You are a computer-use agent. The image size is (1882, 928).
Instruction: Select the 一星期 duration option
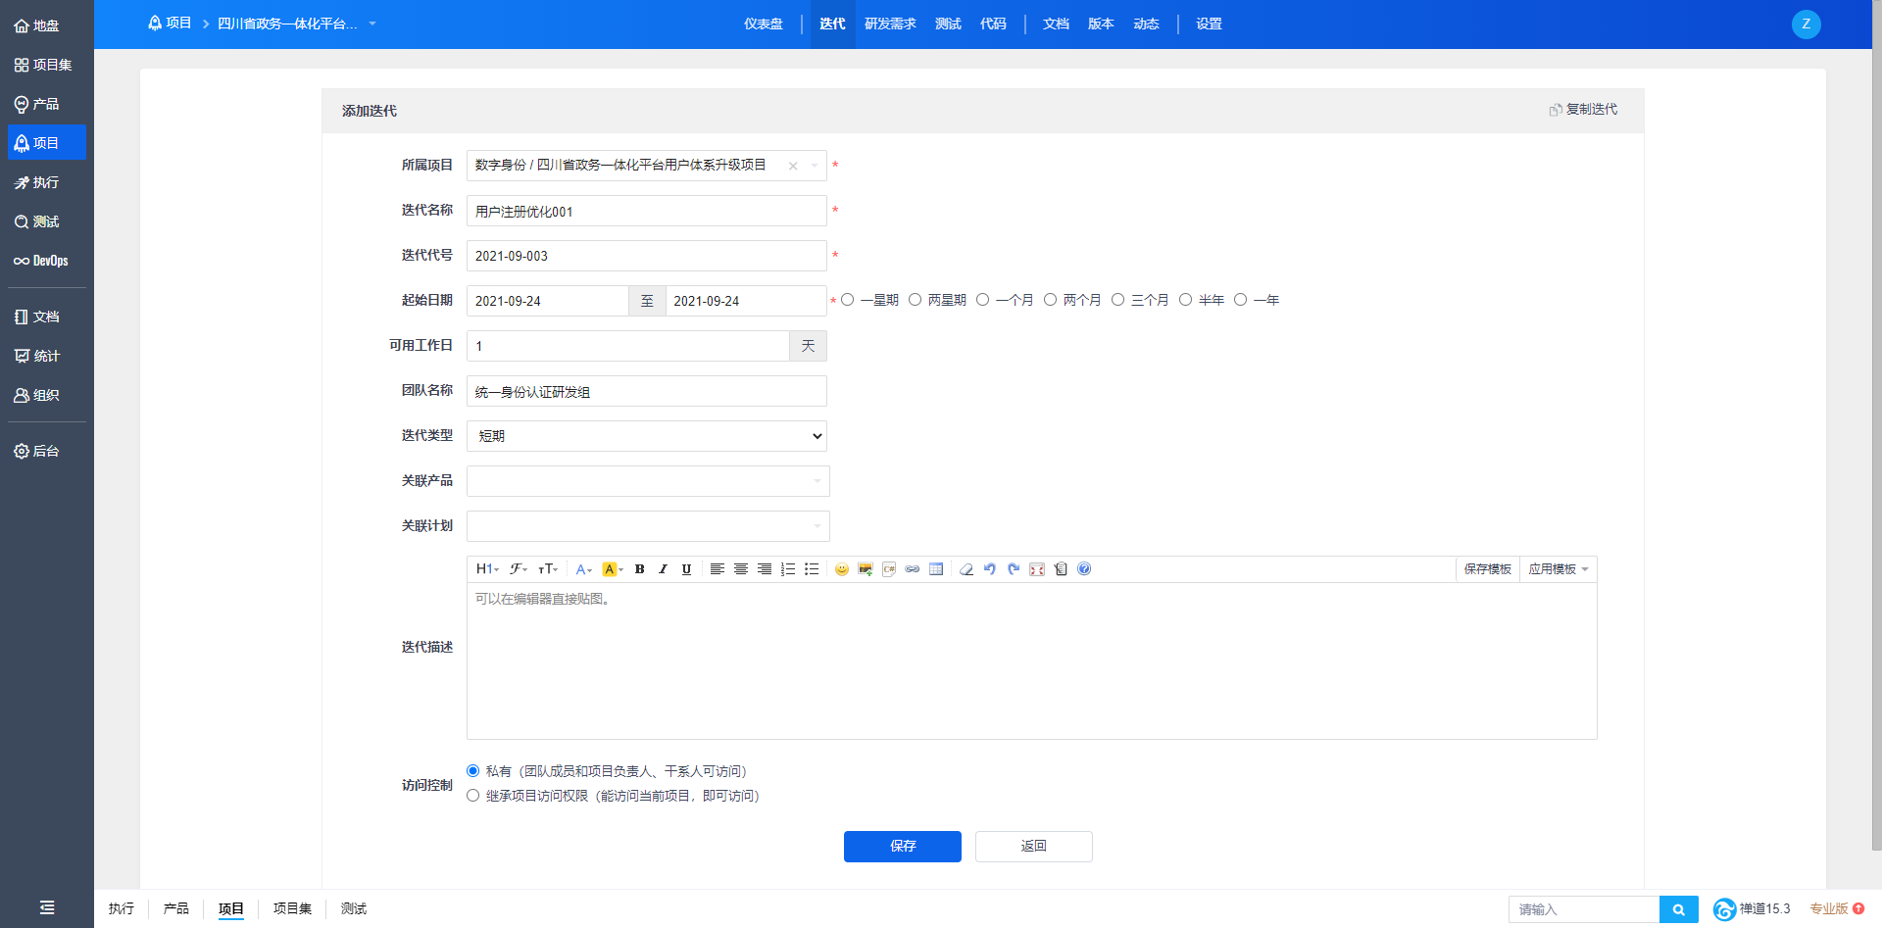pos(848,300)
